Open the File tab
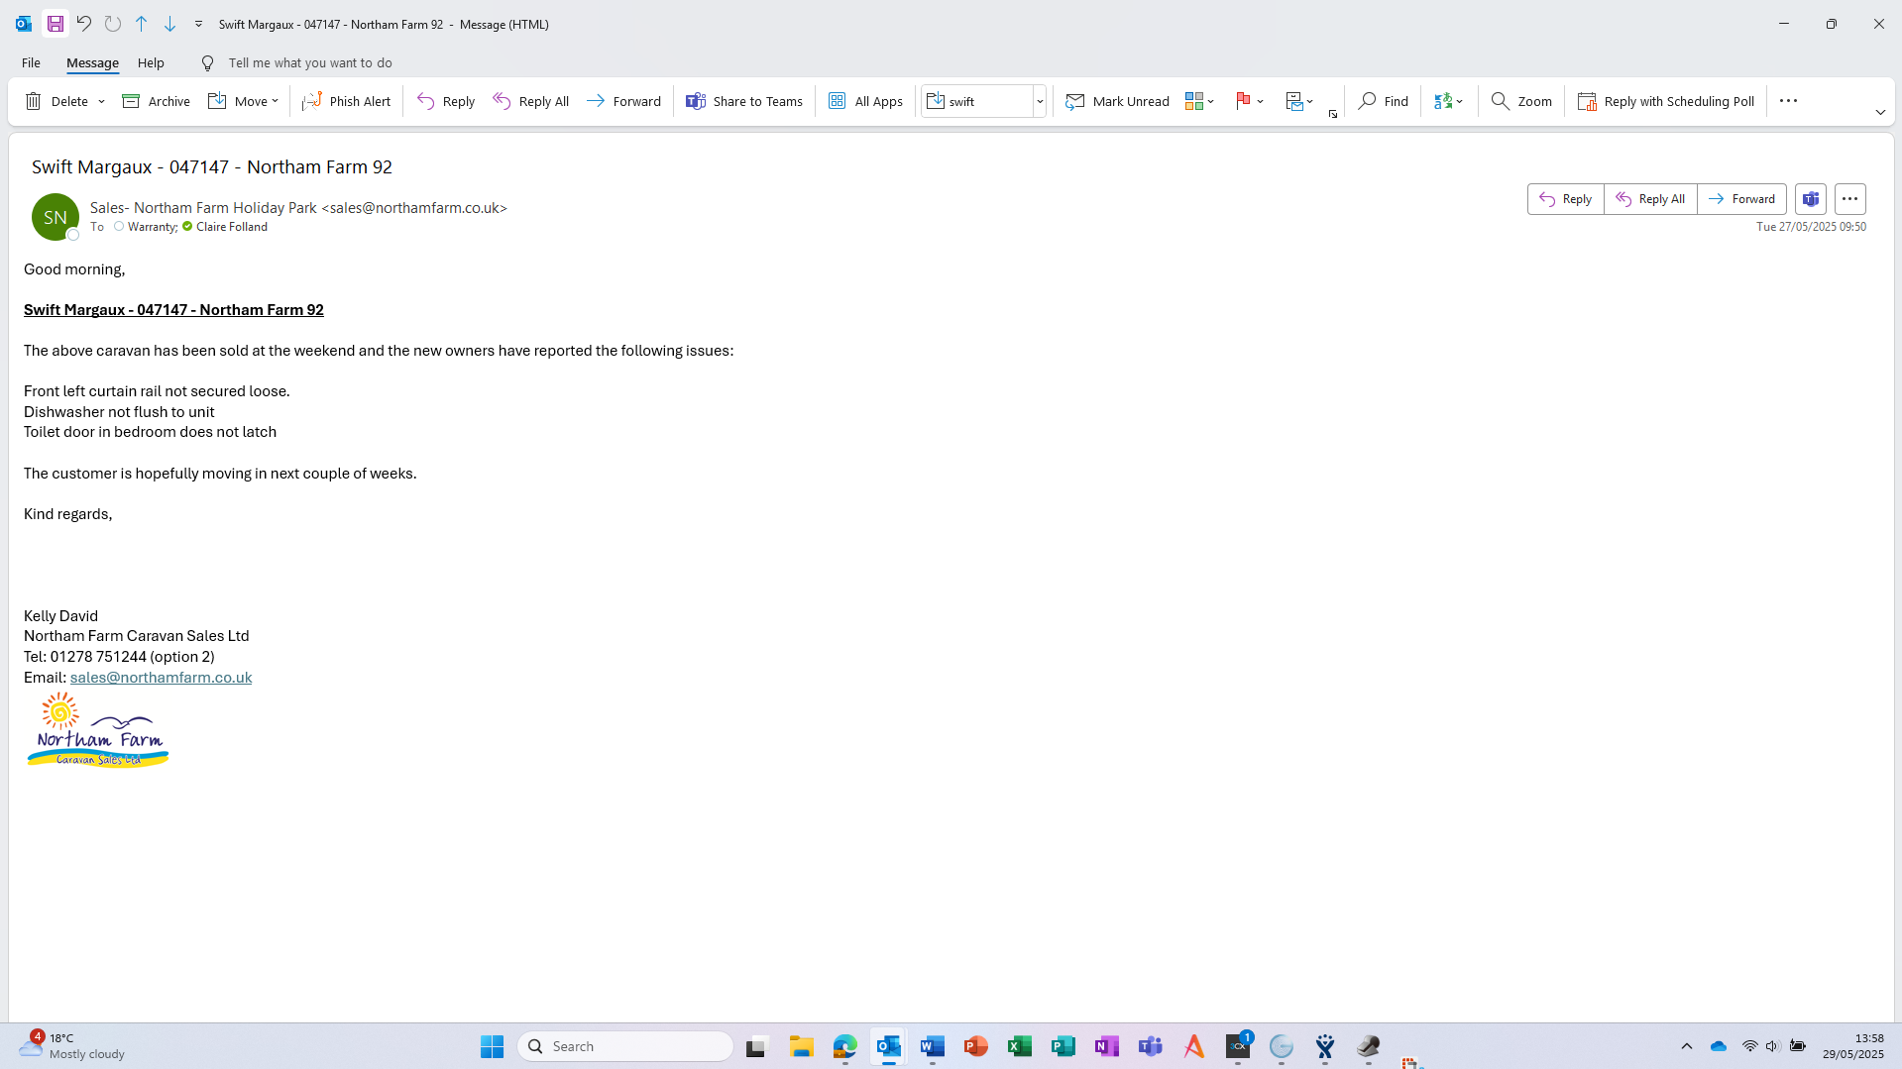The height and width of the screenshot is (1069, 1902). (31, 62)
